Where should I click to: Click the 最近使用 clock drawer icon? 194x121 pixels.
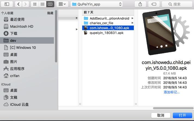click(6, 19)
